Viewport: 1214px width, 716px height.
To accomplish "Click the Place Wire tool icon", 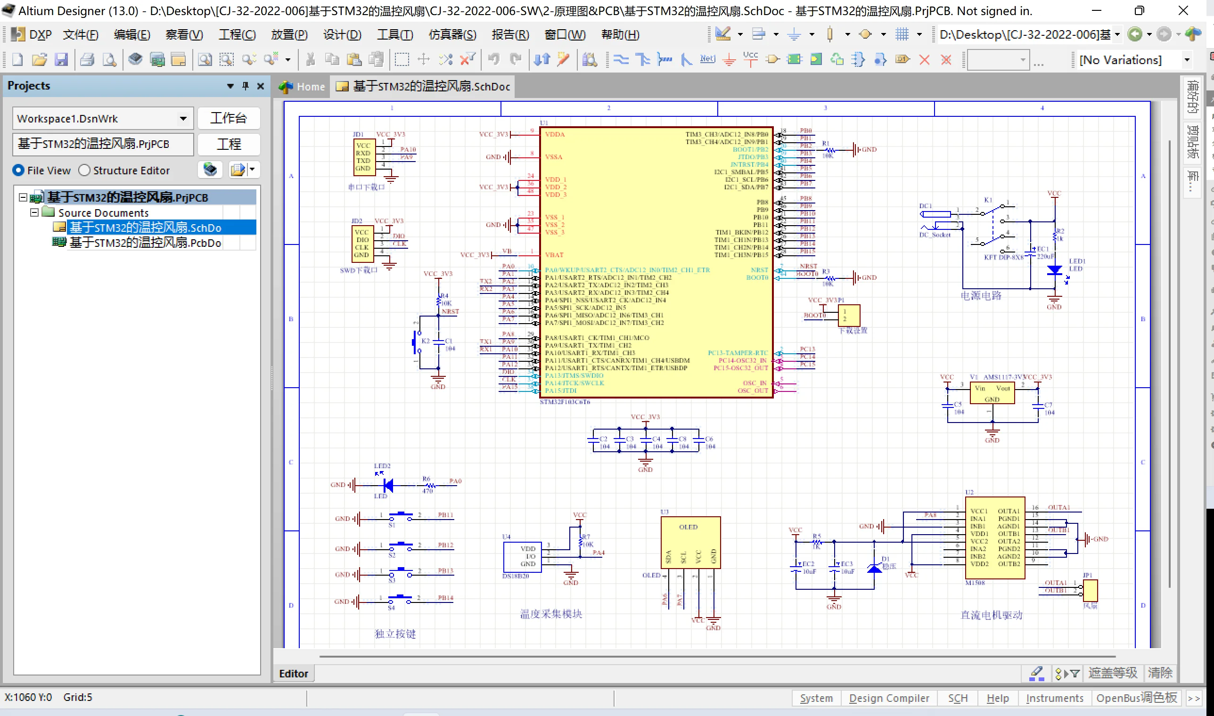I will click(x=621, y=60).
